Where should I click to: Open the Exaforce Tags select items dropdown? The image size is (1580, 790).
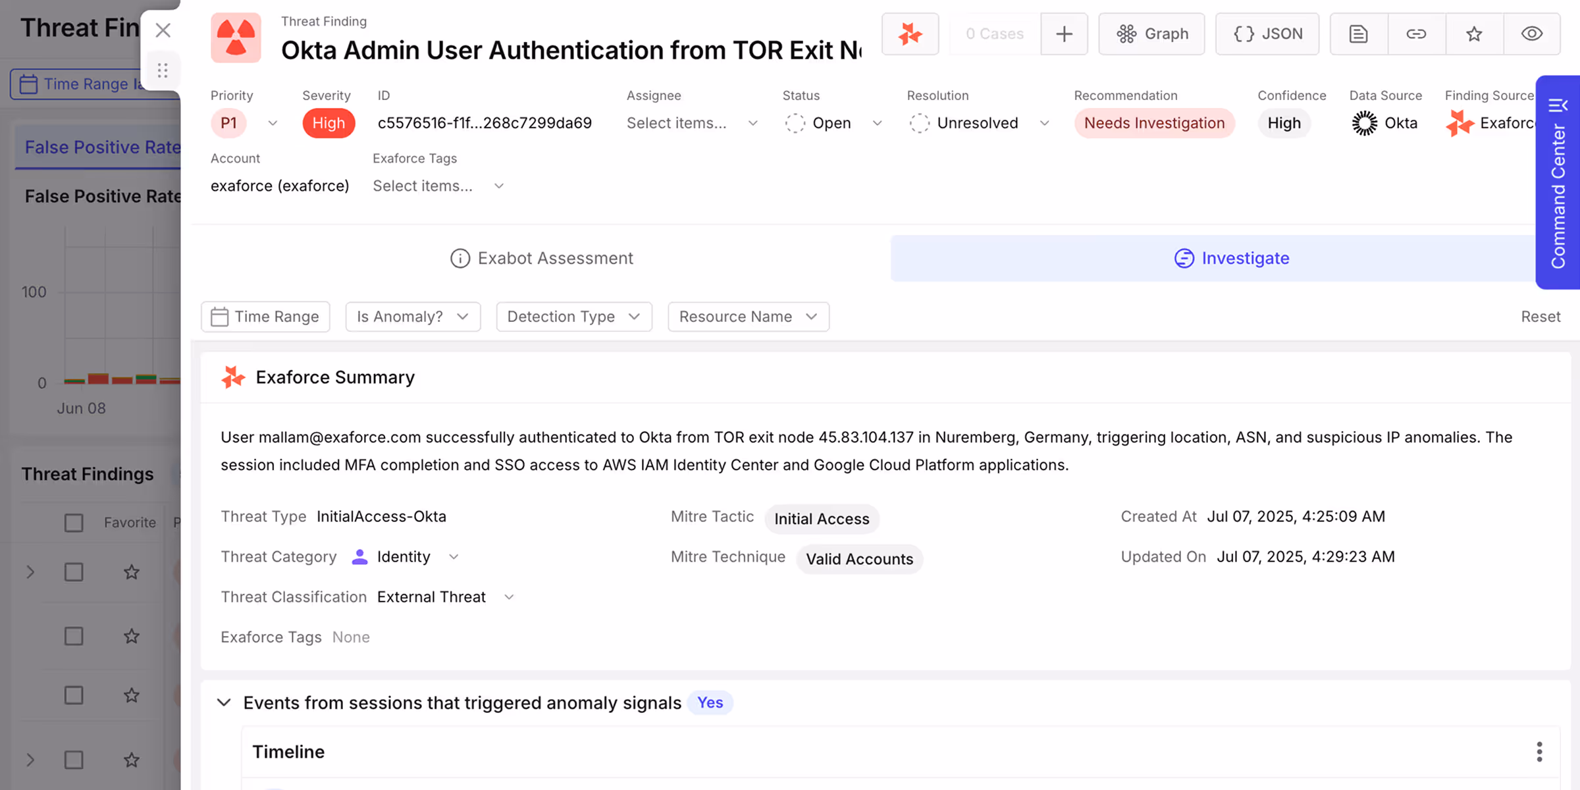click(438, 186)
